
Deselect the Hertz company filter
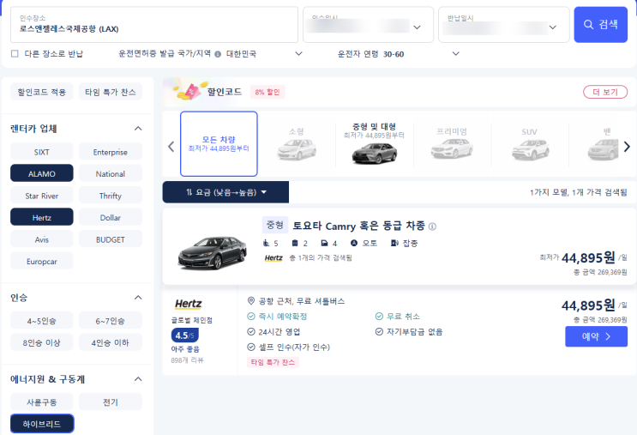(42, 218)
